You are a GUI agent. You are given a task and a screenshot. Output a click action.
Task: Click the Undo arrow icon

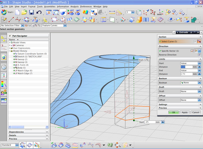click(x=39, y=12)
